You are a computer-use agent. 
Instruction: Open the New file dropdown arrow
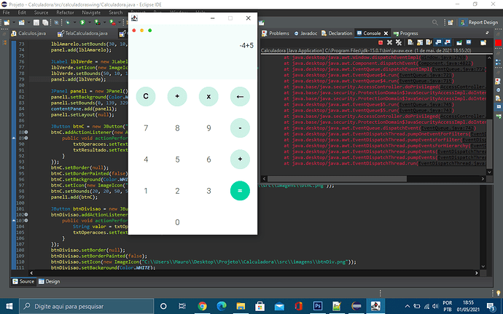pyautogui.click(x=12, y=23)
